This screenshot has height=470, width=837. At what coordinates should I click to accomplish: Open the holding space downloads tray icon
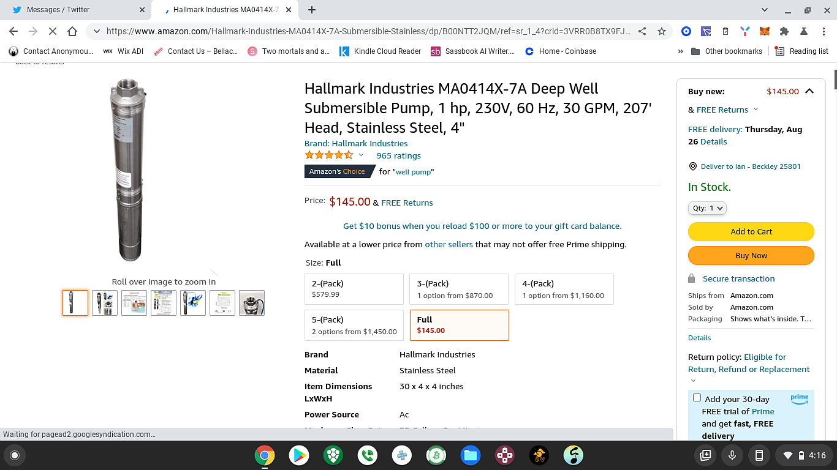click(705, 455)
